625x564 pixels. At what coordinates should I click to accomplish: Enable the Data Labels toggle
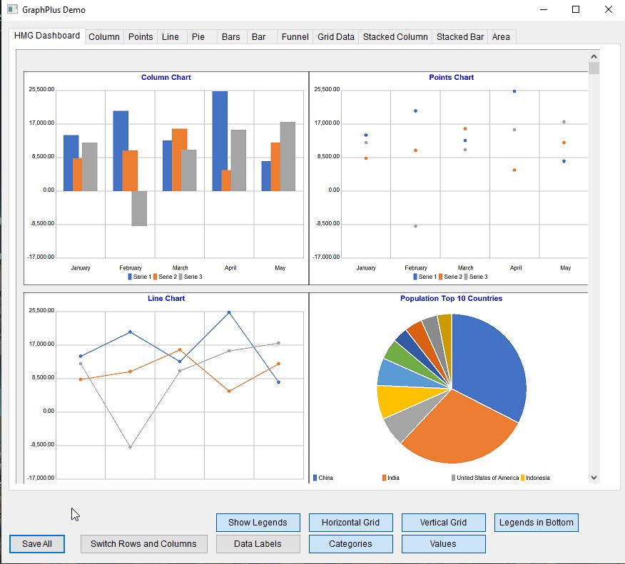(258, 544)
